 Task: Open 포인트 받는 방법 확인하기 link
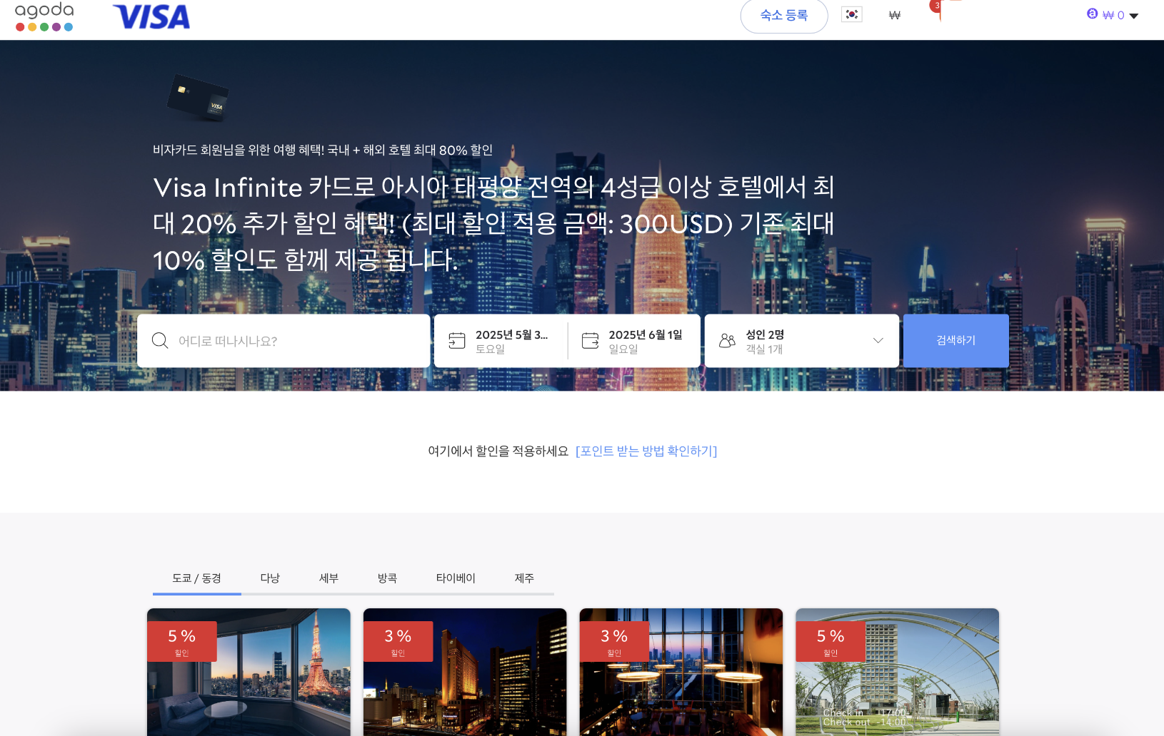pyautogui.click(x=646, y=451)
